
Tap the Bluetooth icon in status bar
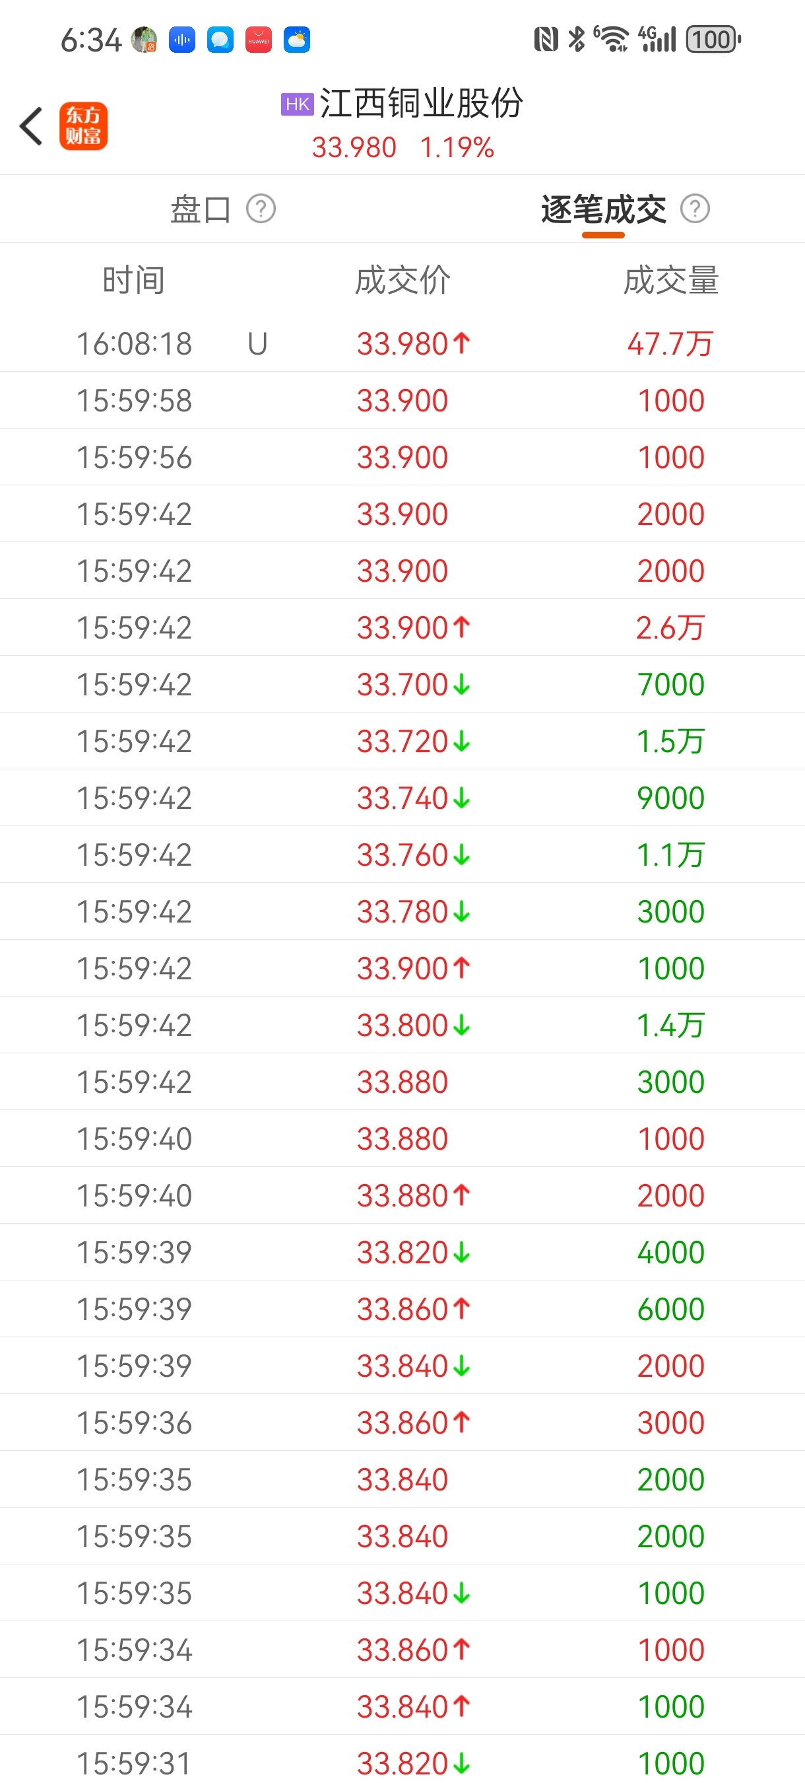(x=576, y=40)
